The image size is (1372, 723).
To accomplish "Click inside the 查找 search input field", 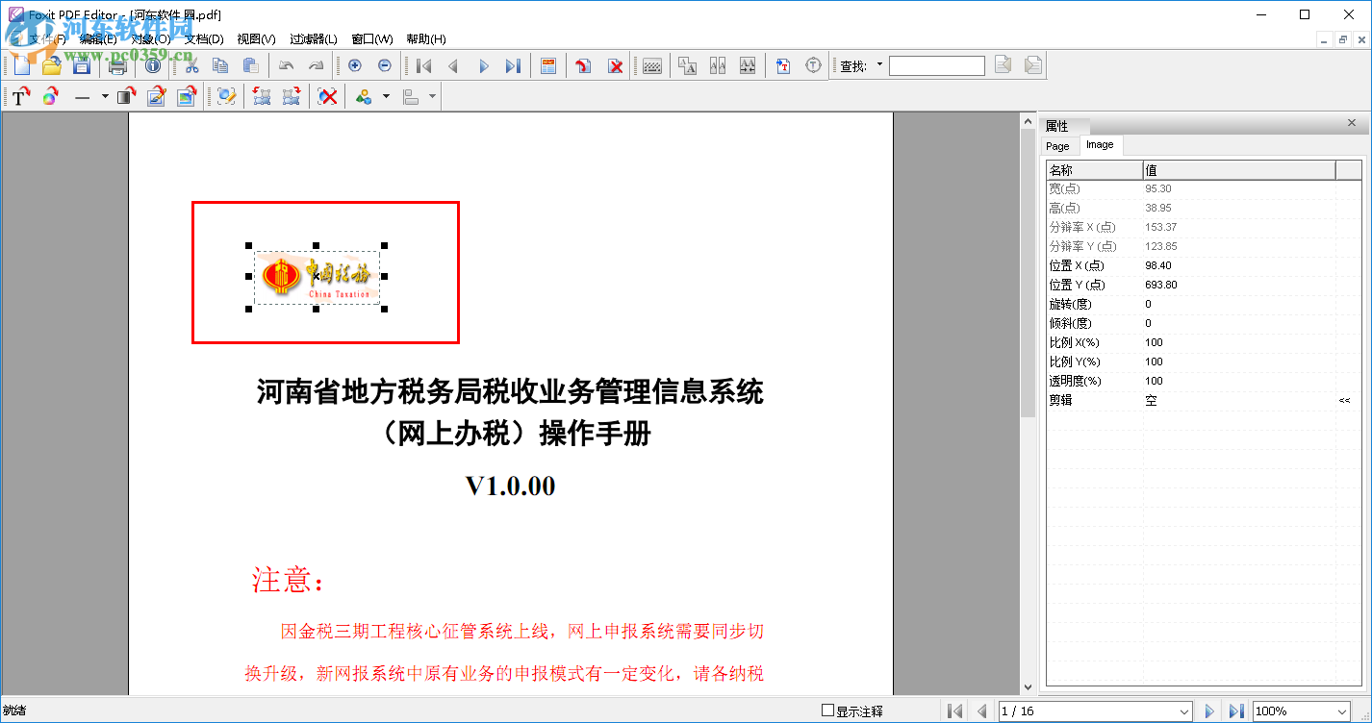I will 935,65.
